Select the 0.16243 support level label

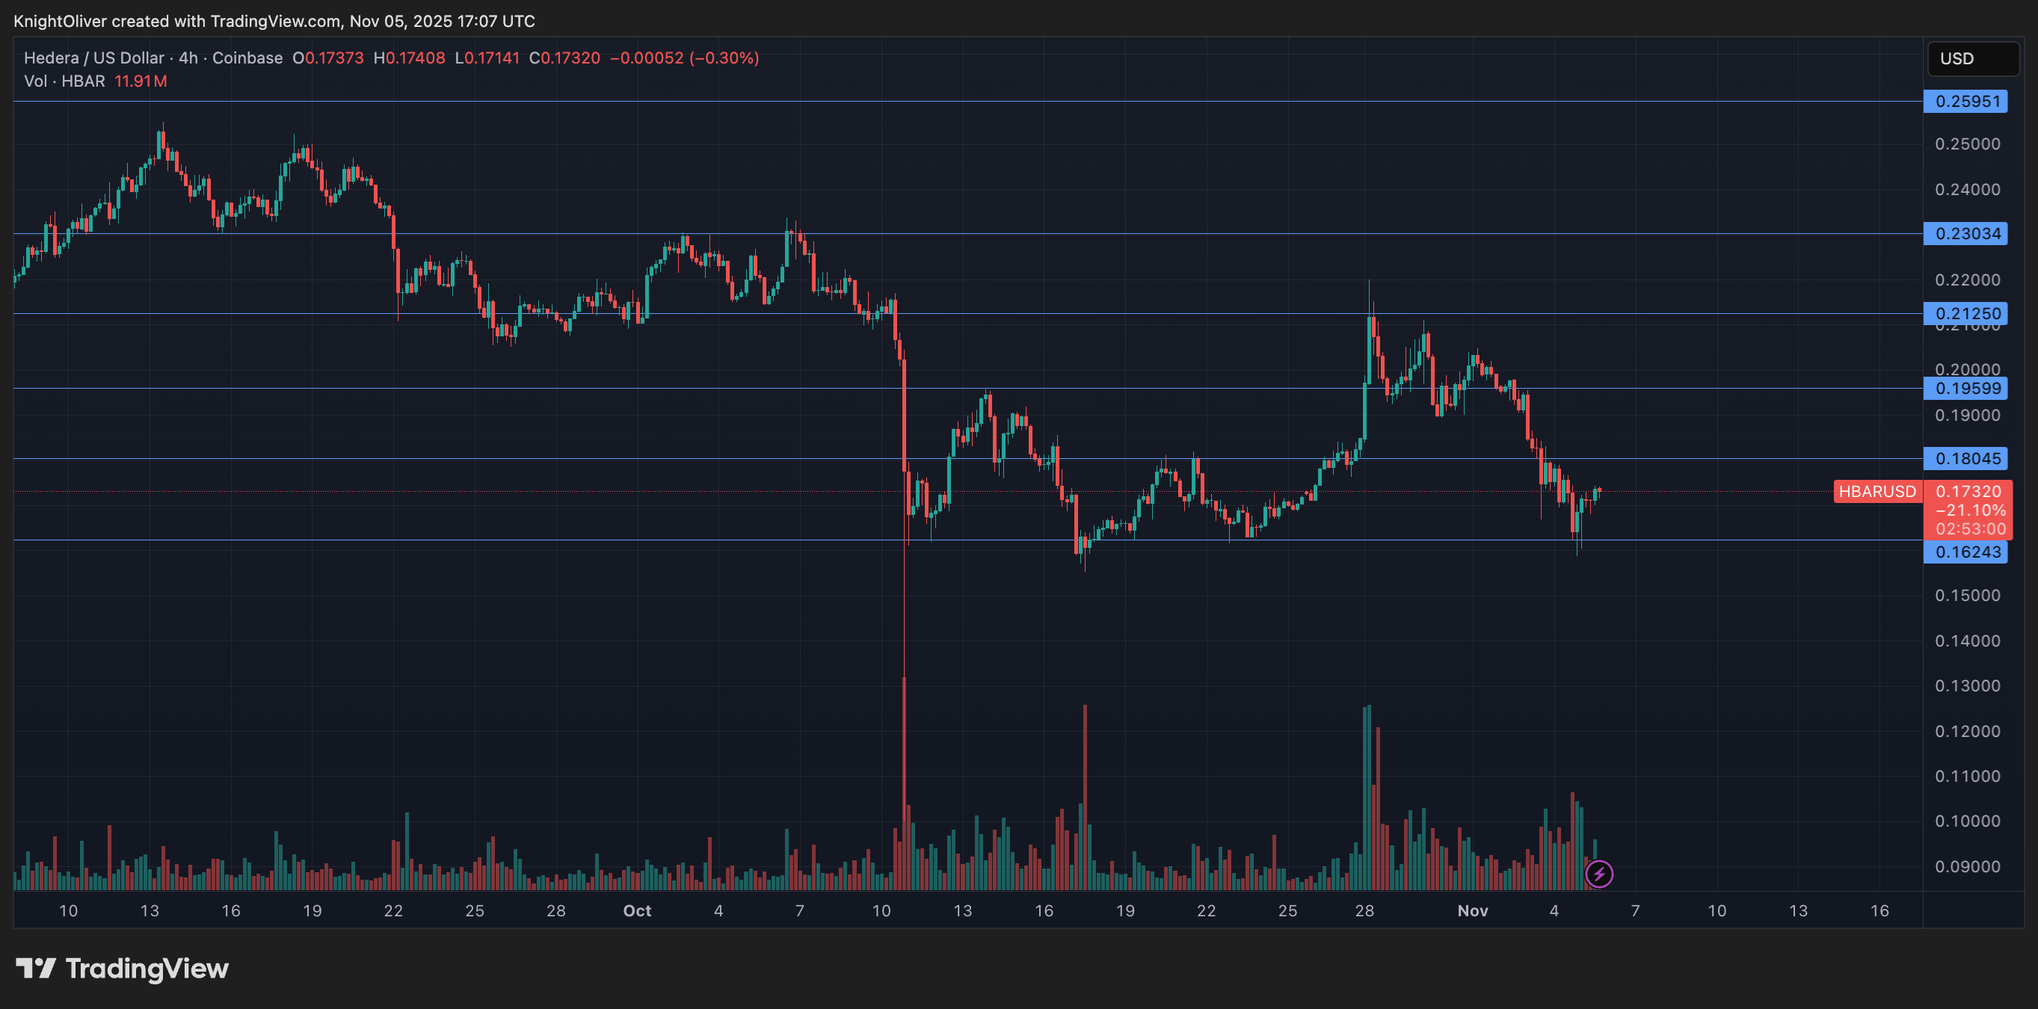tap(1966, 552)
